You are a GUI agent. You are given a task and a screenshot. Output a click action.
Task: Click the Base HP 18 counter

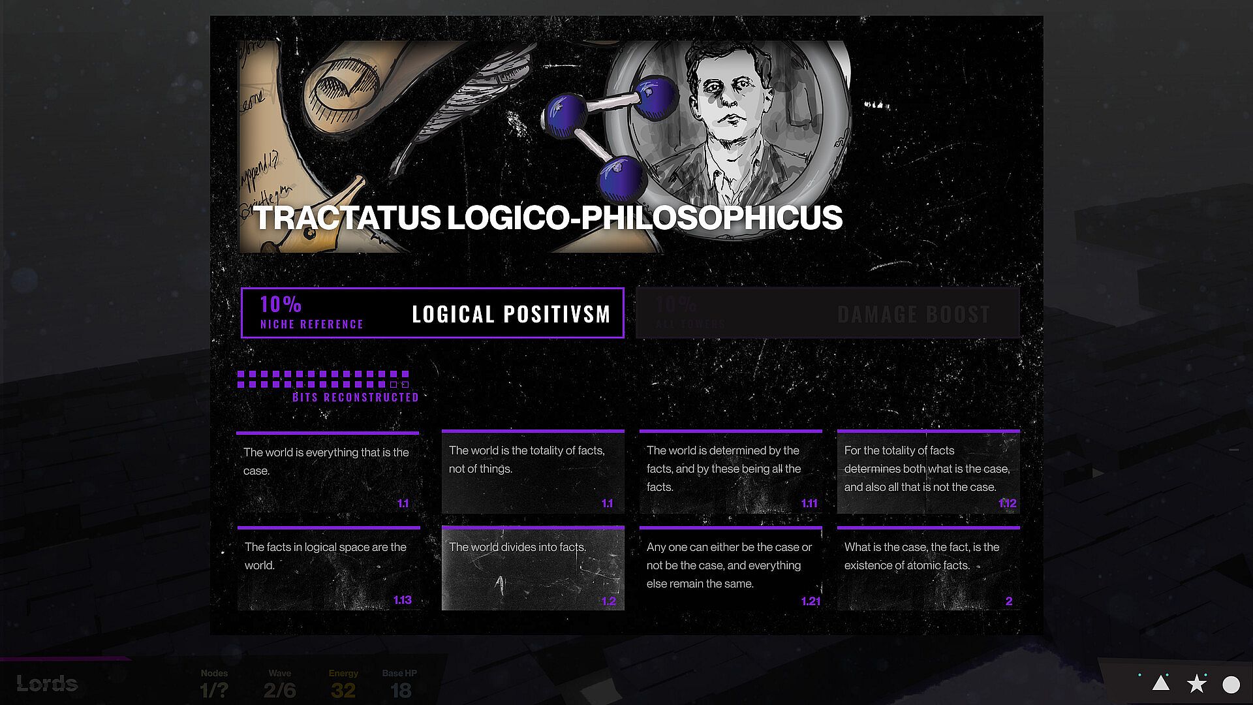[x=399, y=684]
